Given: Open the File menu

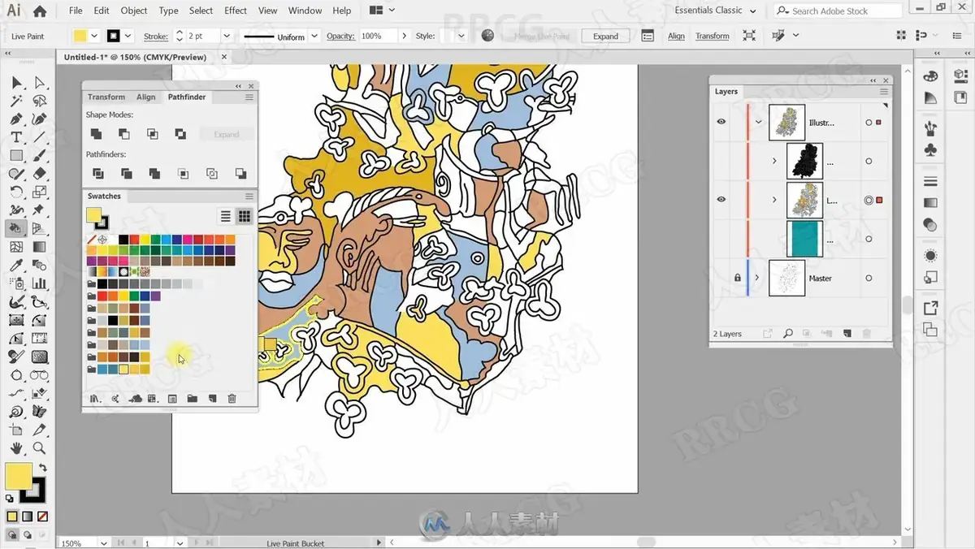Looking at the screenshot, I should coord(76,11).
